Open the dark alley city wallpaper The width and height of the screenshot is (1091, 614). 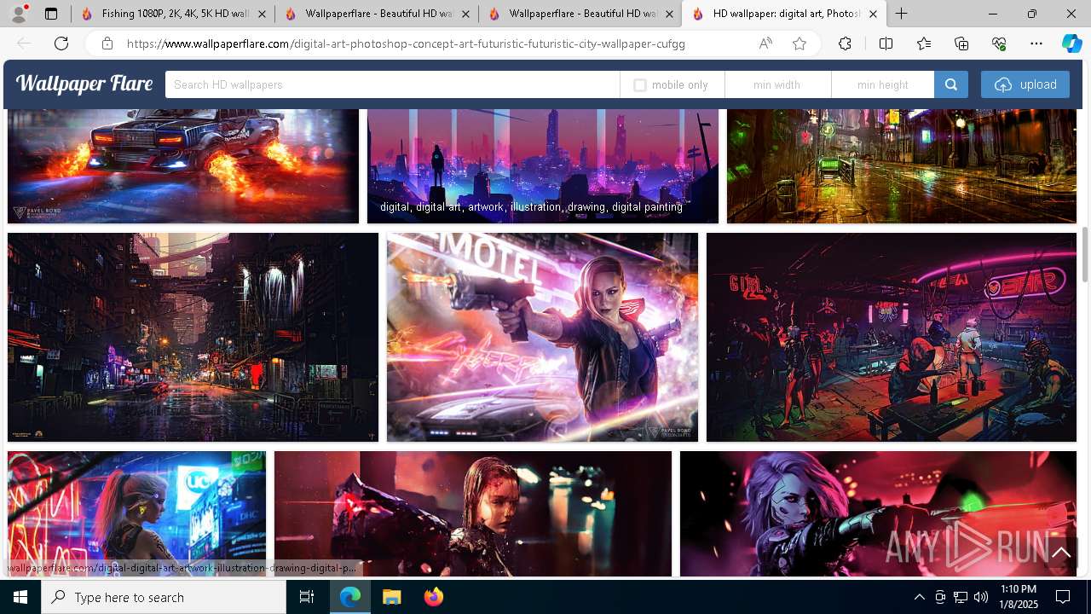tap(193, 338)
